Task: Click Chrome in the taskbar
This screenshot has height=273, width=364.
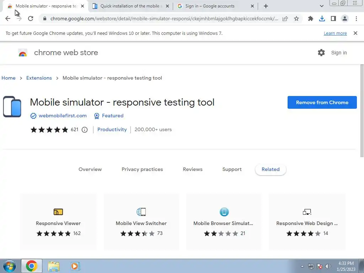Action: 32,266
